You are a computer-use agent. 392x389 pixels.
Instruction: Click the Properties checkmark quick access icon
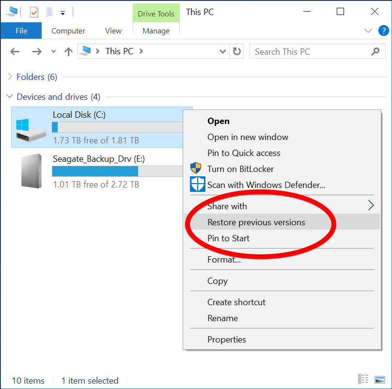coord(34,12)
